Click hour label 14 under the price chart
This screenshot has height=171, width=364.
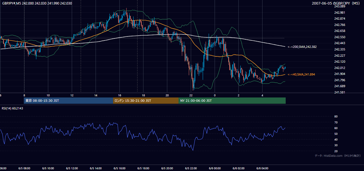pos(96,95)
